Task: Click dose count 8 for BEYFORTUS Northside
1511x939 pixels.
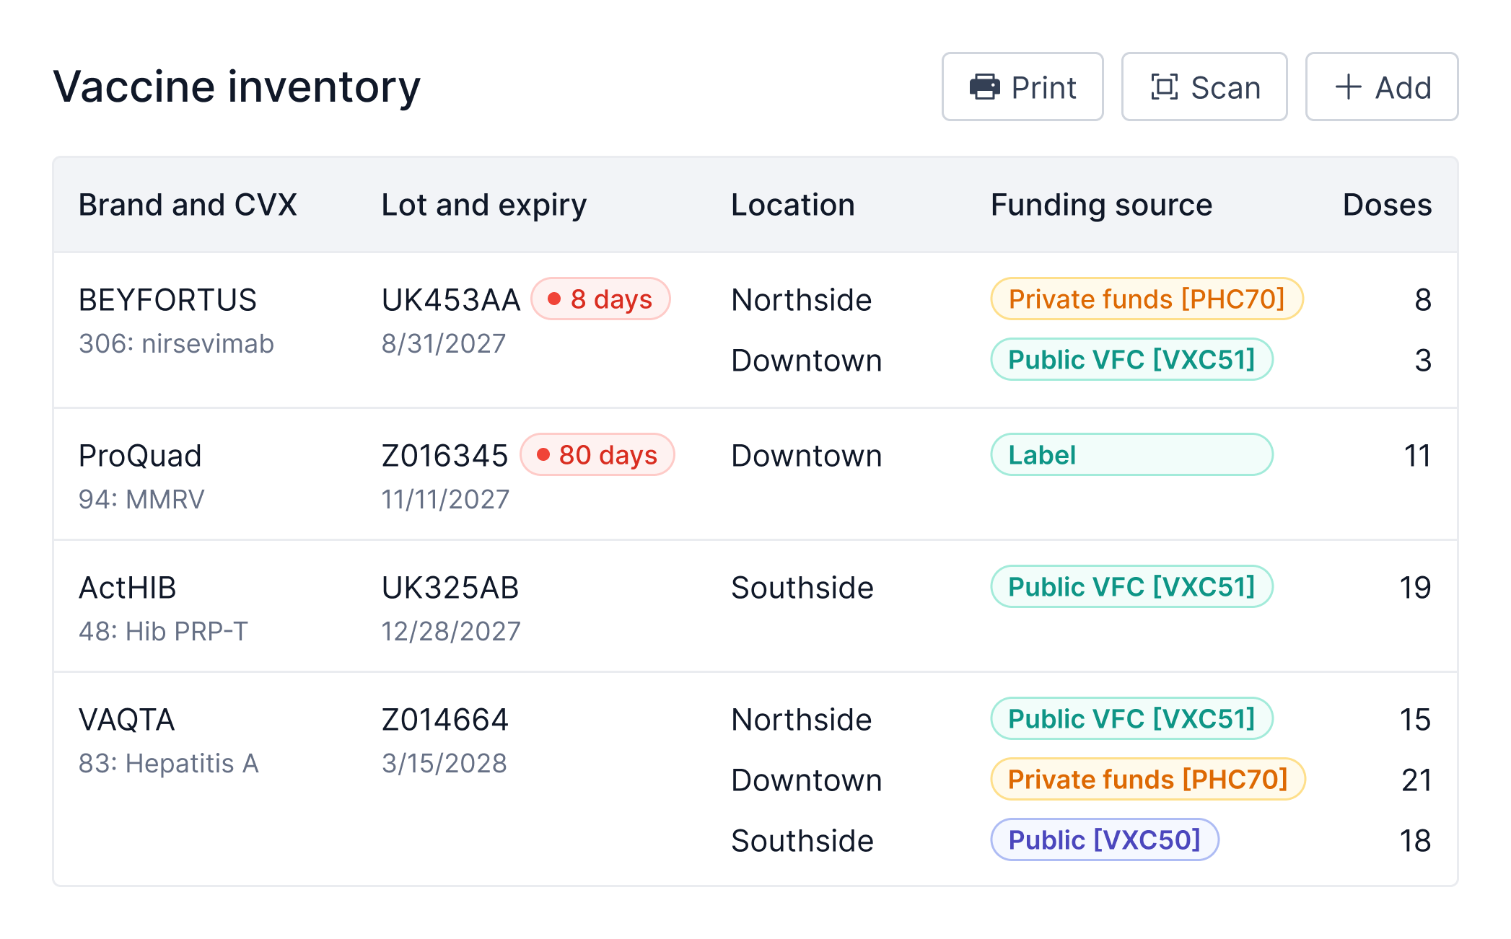Action: click(1423, 300)
